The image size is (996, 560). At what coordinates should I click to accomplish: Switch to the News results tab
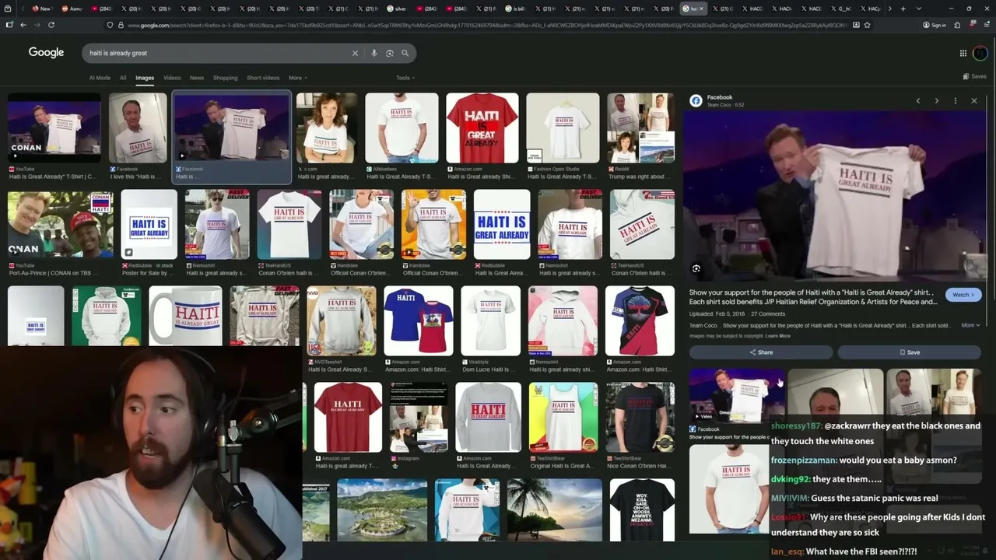[x=197, y=78]
